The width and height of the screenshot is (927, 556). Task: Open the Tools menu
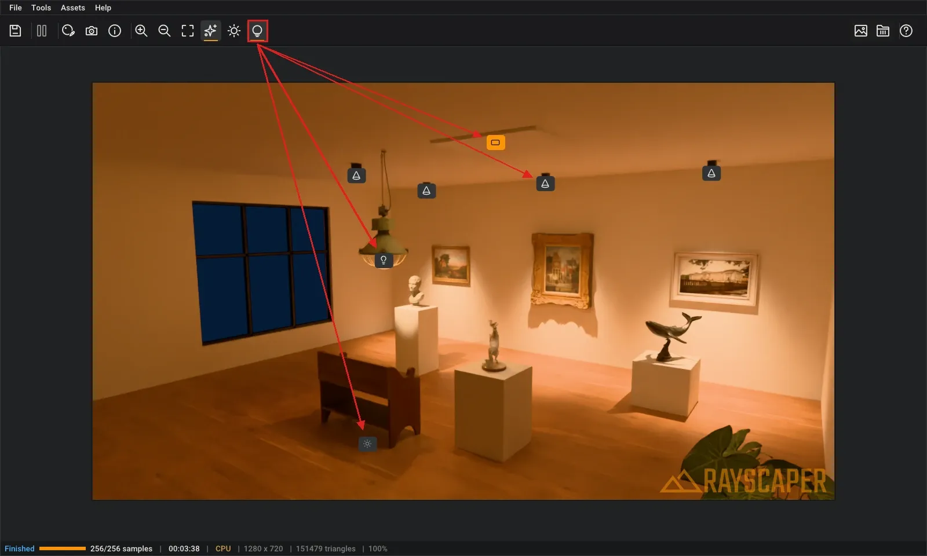click(41, 8)
